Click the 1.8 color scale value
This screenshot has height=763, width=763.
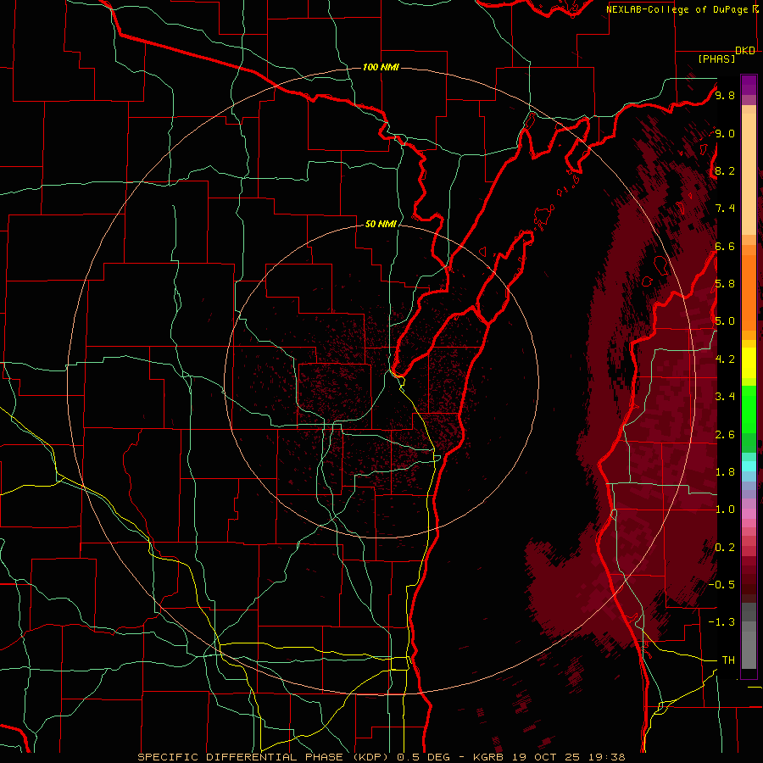(x=725, y=472)
